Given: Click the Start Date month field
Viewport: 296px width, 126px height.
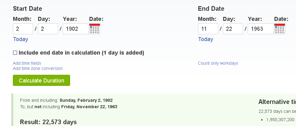Looking at the screenshot, I should click(23, 29).
